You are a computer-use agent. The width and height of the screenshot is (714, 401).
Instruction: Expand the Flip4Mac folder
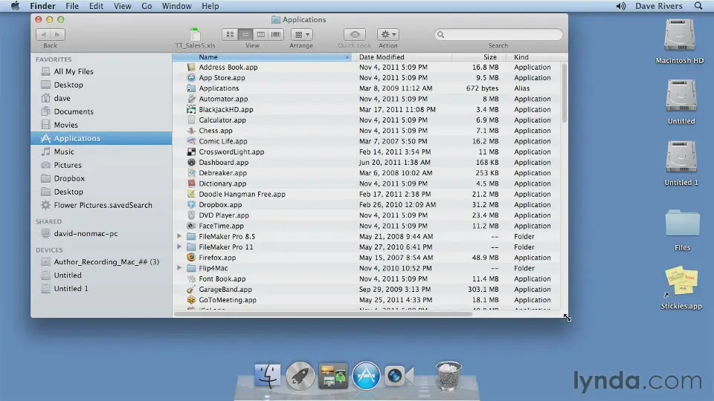(x=179, y=268)
